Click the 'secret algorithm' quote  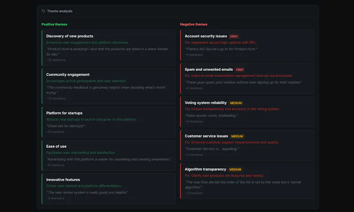coord(243,185)
